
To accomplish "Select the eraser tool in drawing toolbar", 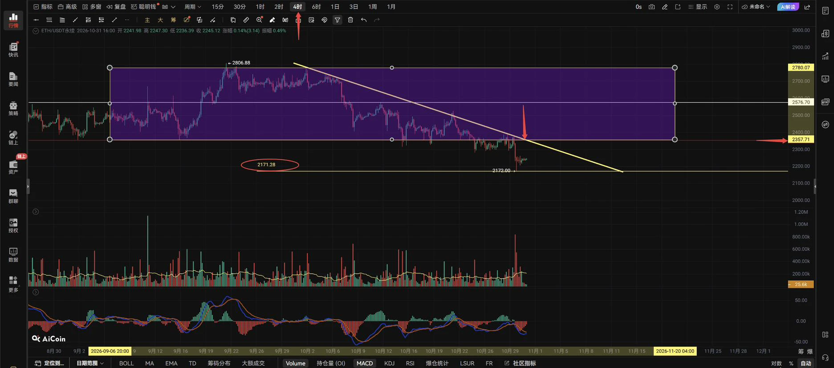I will click(x=272, y=20).
